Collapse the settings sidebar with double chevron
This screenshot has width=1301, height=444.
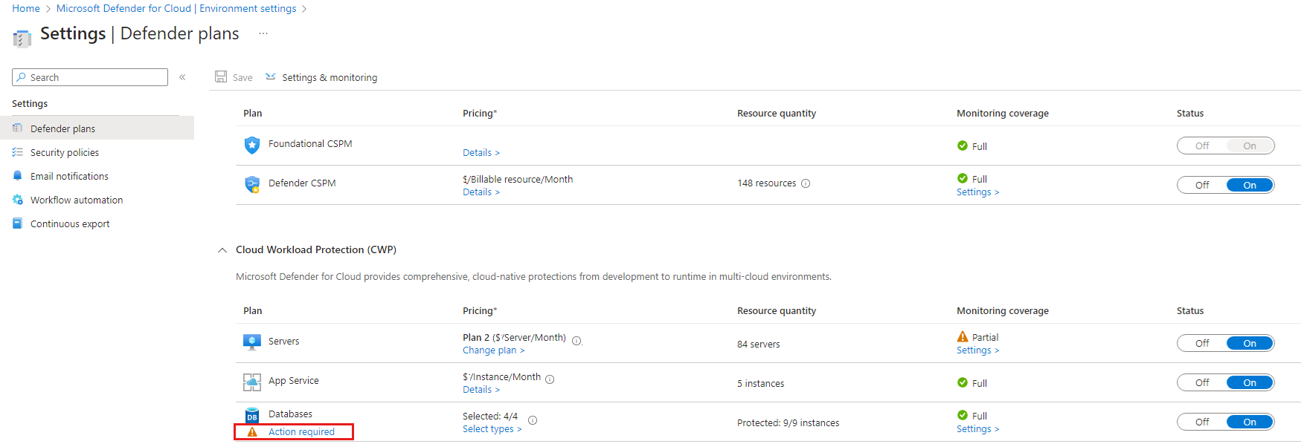point(182,77)
